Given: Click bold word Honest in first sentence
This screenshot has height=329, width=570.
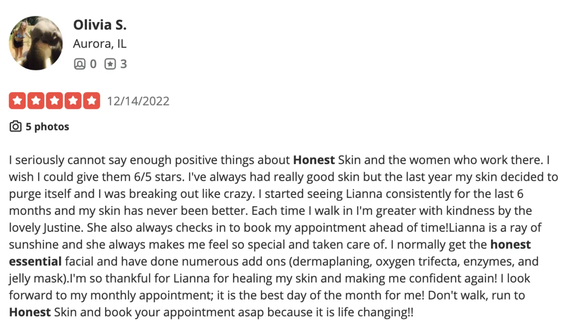Looking at the screenshot, I should pos(314,160).
